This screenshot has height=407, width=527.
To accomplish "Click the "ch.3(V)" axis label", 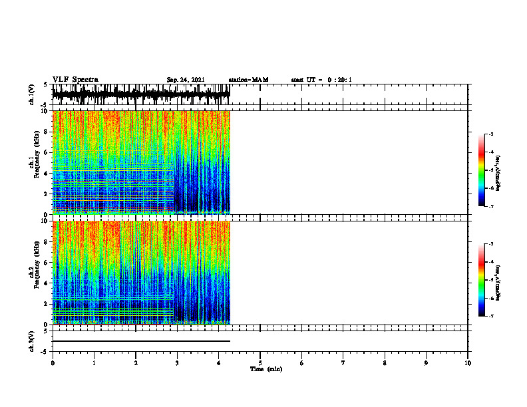I will click(x=32, y=341).
